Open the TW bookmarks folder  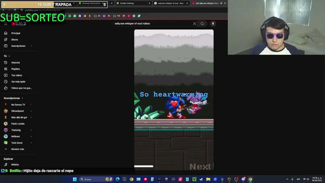117,16
